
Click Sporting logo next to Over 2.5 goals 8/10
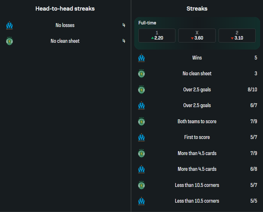[x=141, y=90]
